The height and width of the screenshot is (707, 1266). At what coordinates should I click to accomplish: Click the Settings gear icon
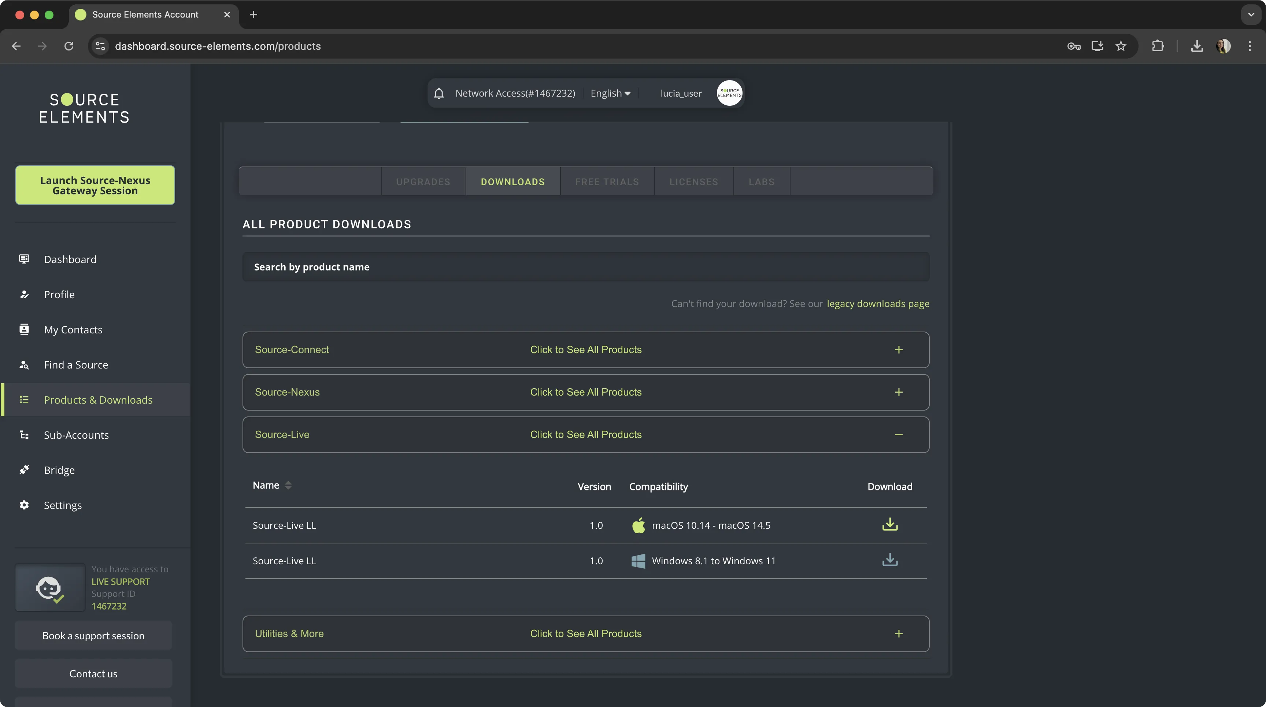[24, 505]
